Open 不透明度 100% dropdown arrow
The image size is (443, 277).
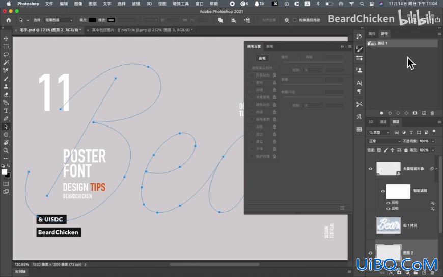coord(433,141)
